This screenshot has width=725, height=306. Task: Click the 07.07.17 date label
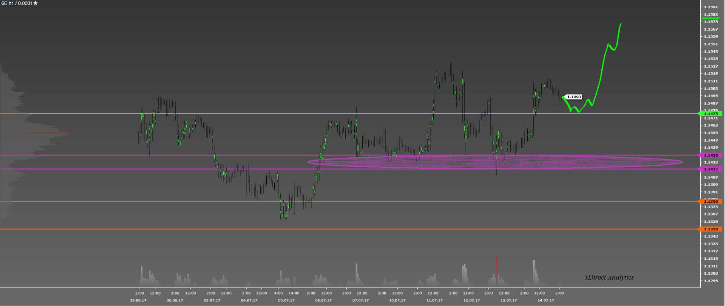click(x=360, y=300)
